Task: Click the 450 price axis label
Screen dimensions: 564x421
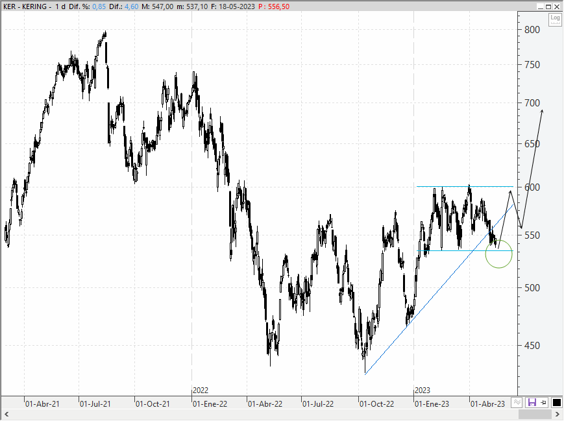Action: click(532, 346)
